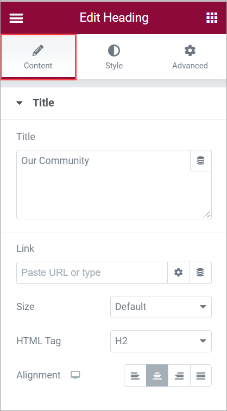This screenshot has width=227, height=411.
Task: Open dynamic tags for Title field
Action: coord(201,161)
